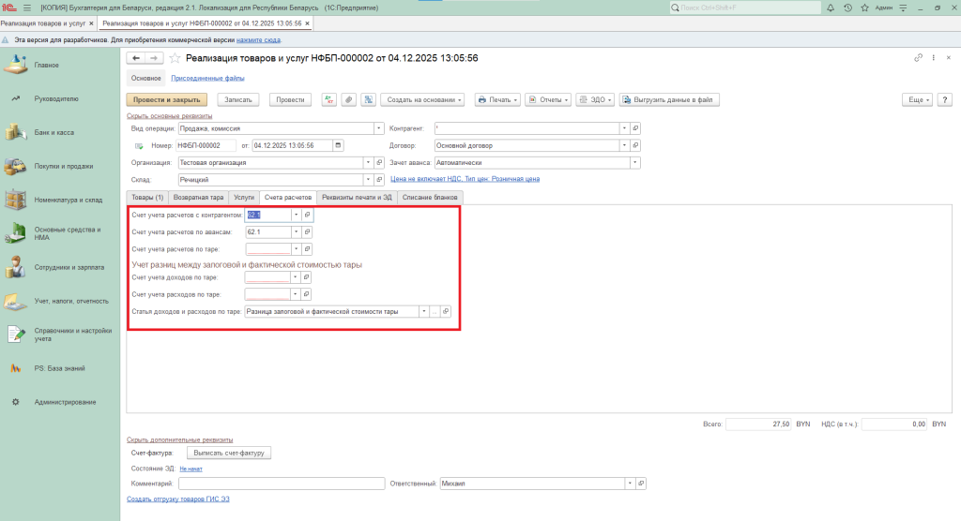Open the Банк и касса section
Image resolution: width=961 pixels, height=521 pixels.
(53, 132)
